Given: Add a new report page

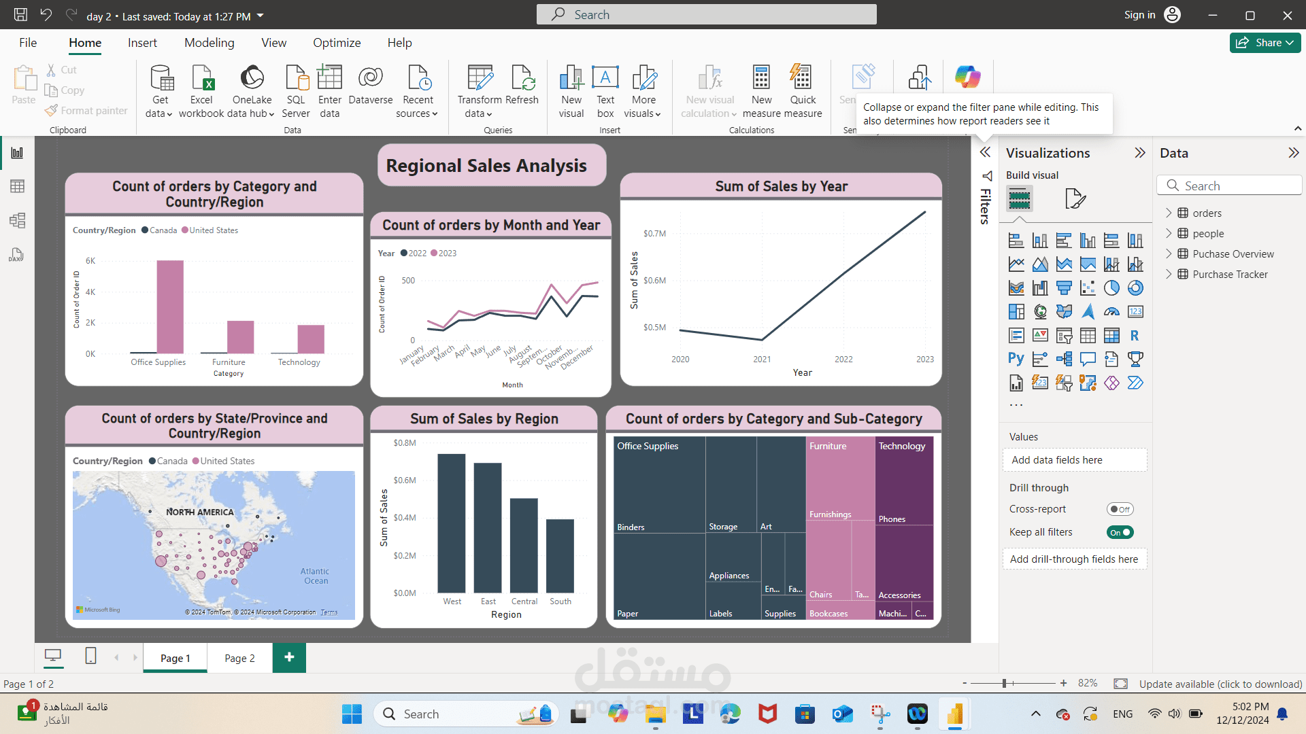Looking at the screenshot, I should tap(289, 657).
